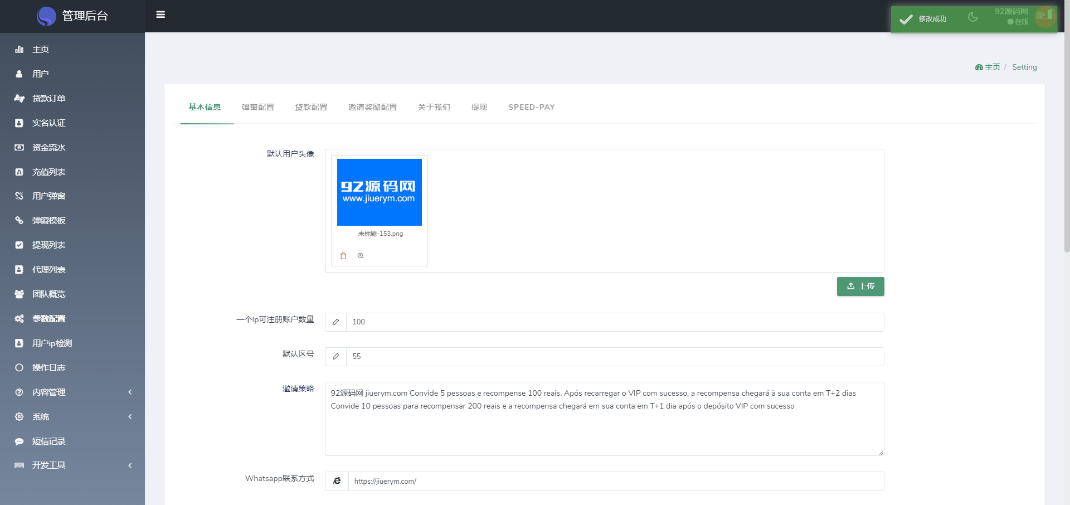The width and height of the screenshot is (1070, 505).
Task: Focus the 一个Ip可注册账户数量 input field
Action: tap(615, 322)
